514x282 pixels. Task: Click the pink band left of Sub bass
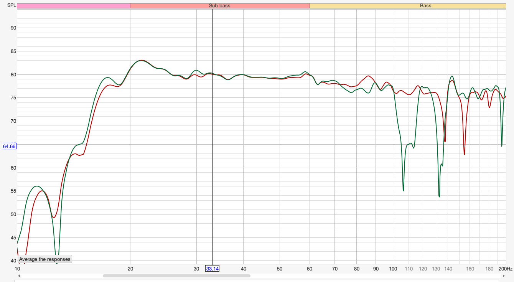(x=74, y=6)
